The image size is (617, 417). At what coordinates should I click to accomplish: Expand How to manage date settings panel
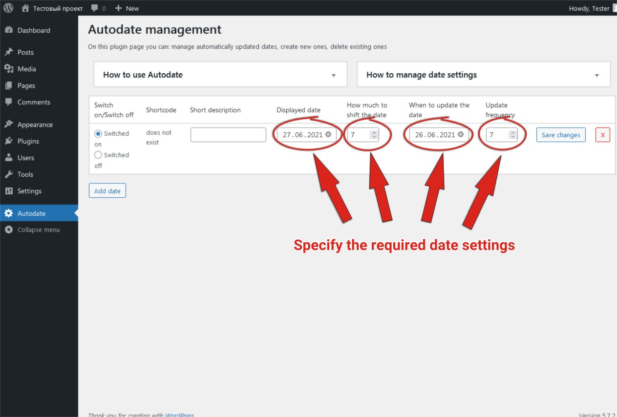pos(596,75)
